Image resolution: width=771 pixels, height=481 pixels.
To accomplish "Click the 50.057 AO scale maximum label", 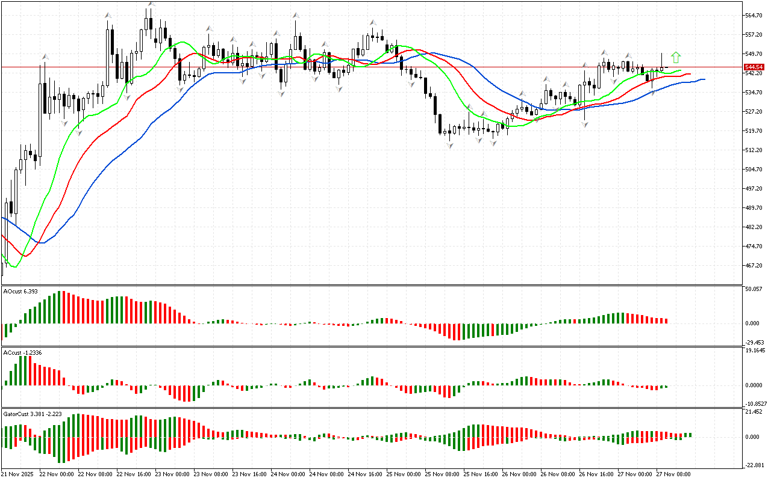I will point(755,289).
